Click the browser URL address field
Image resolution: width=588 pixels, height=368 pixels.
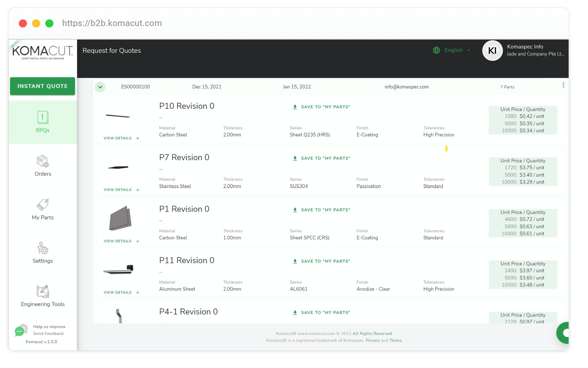(112, 23)
